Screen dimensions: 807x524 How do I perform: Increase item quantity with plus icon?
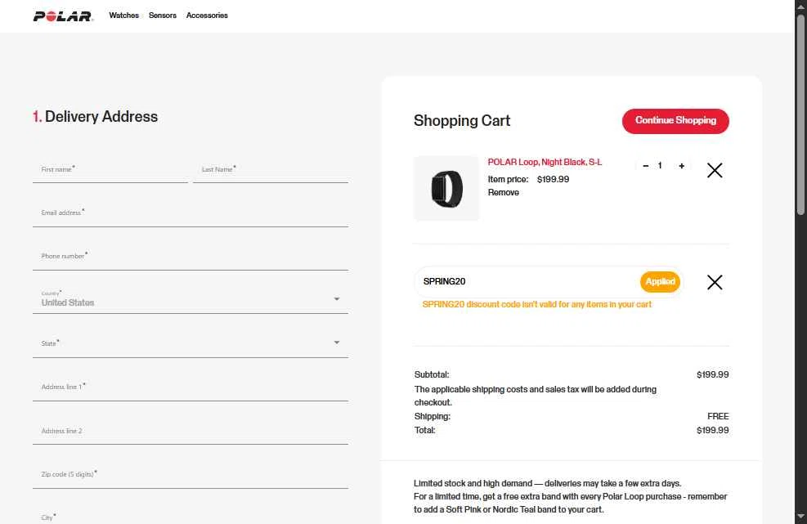(x=681, y=166)
